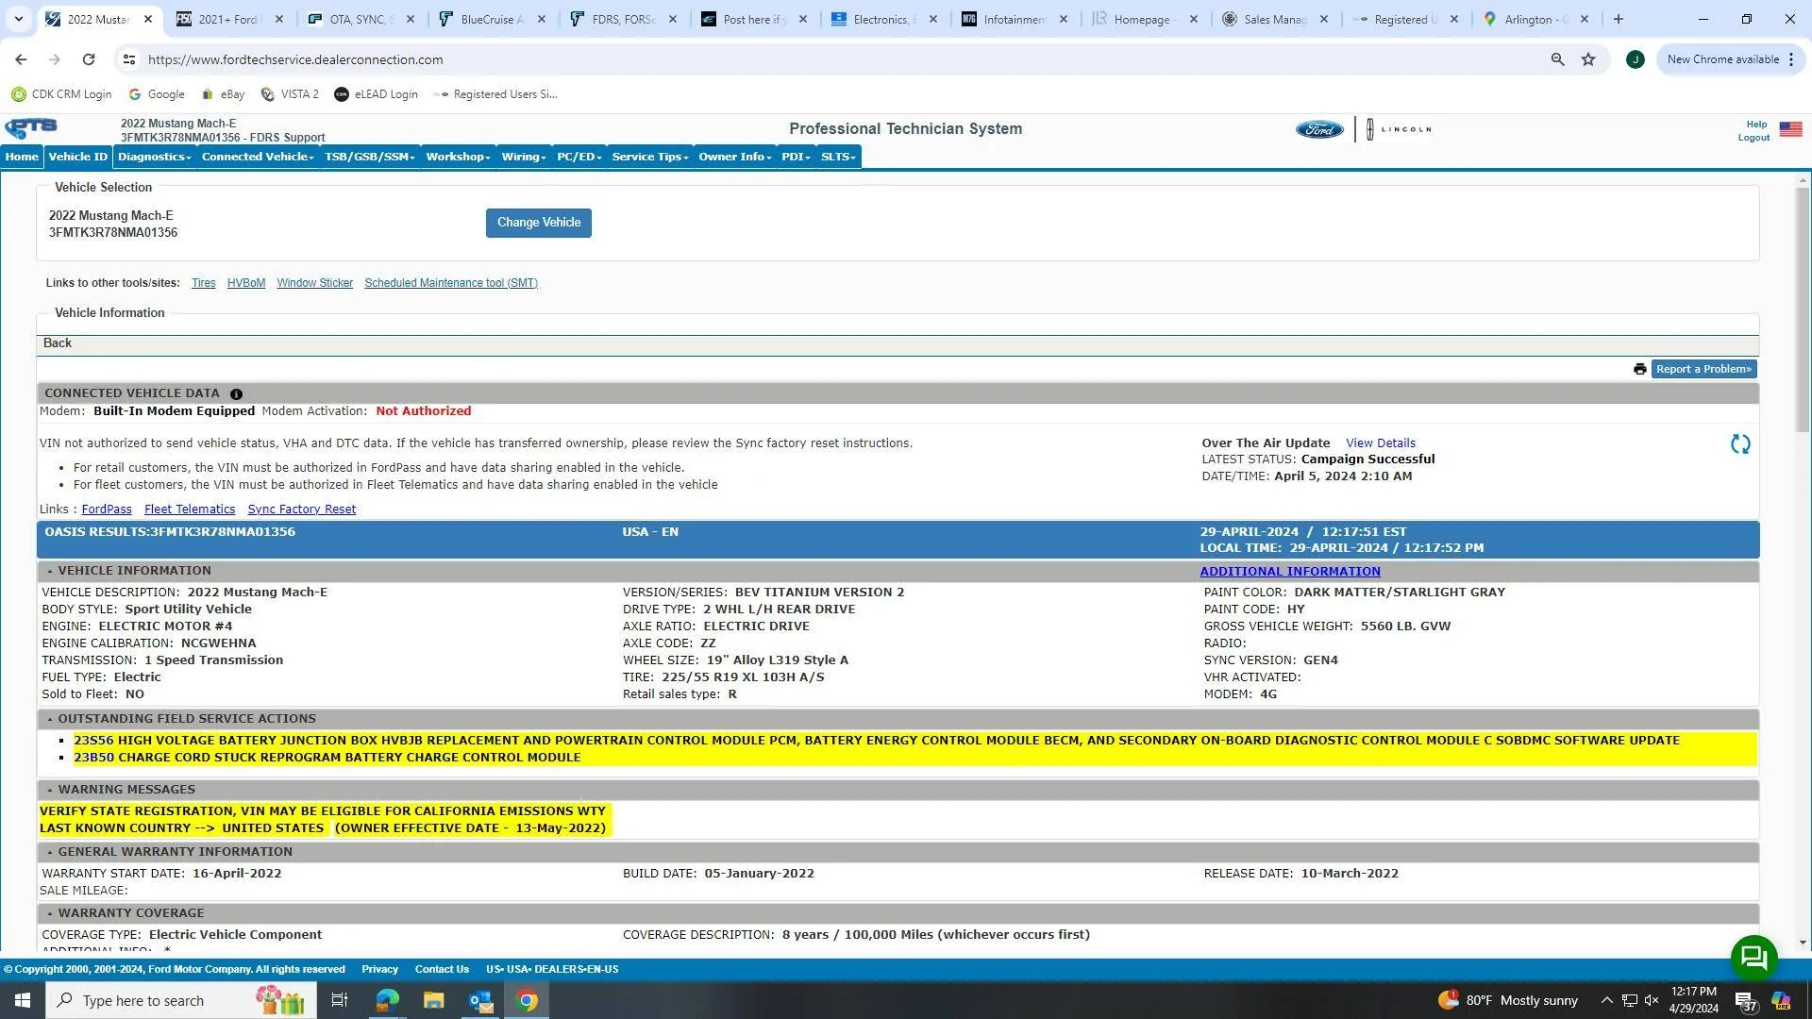
Task: Open the Diagnostics dropdown menu
Action: [x=155, y=157]
